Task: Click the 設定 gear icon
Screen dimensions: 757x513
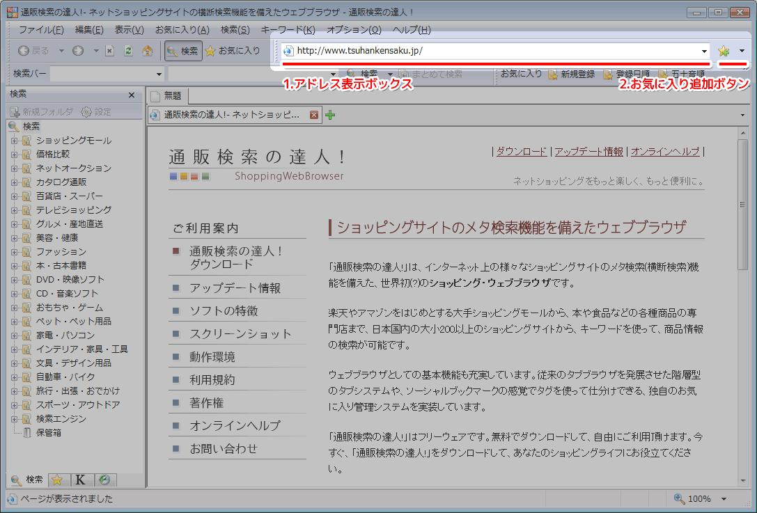Action: click(86, 112)
